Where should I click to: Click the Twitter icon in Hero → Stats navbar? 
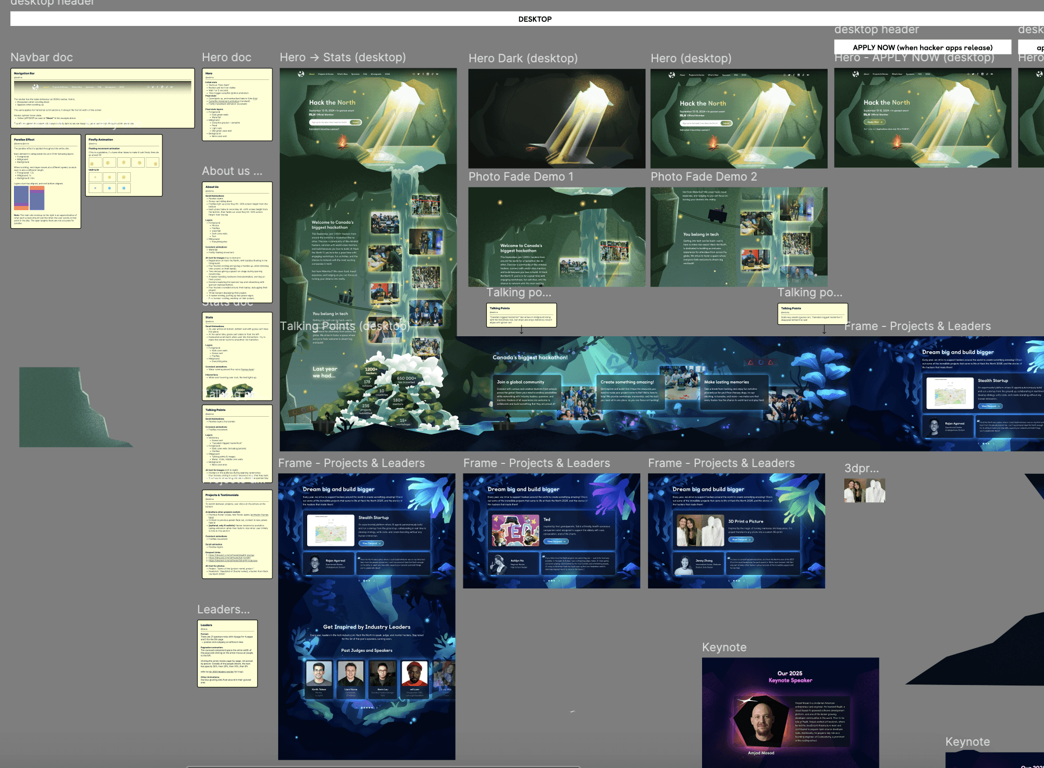click(x=418, y=74)
